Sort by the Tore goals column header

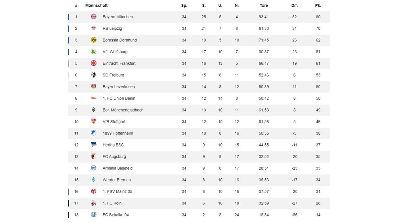pos(264,6)
